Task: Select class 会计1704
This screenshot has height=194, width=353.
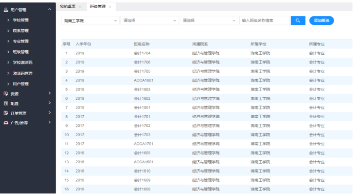Action: pos(142,53)
